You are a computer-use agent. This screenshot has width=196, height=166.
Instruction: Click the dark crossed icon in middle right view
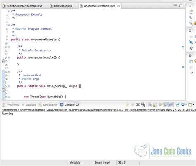191,48
